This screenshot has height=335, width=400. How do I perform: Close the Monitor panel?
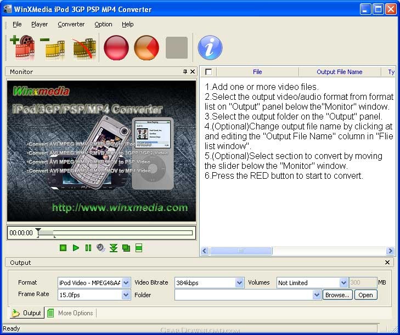pos(193,72)
